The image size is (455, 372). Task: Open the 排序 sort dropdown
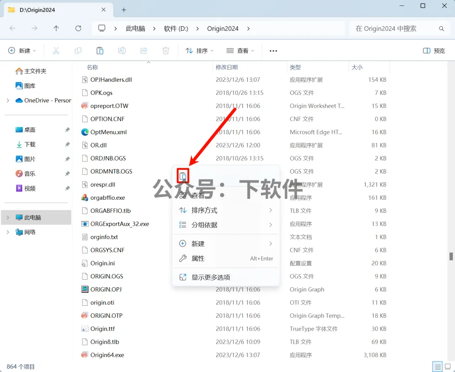click(199, 51)
